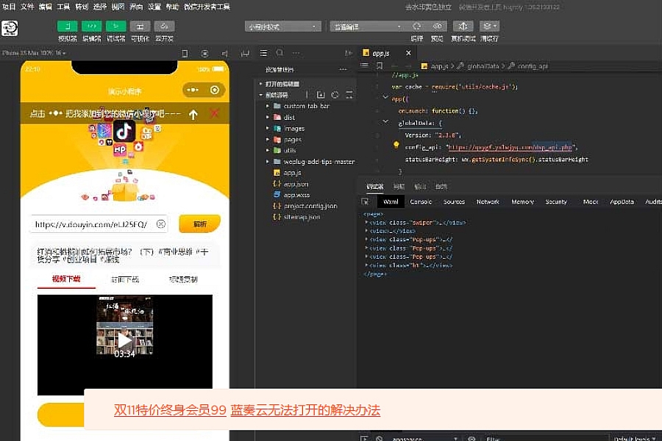Toggle the 编辑器 editor panel button
The height and width of the screenshot is (441, 662).
point(92,26)
